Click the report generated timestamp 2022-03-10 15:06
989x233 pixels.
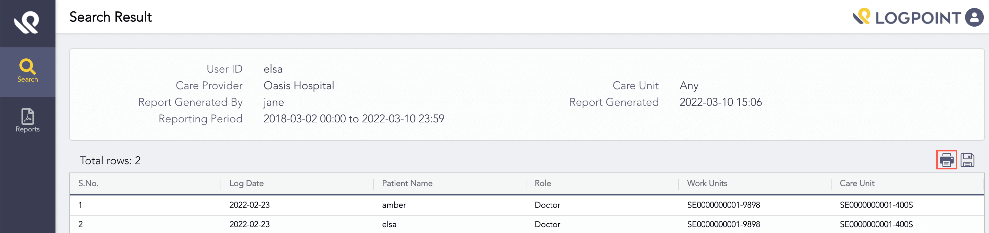720,102
